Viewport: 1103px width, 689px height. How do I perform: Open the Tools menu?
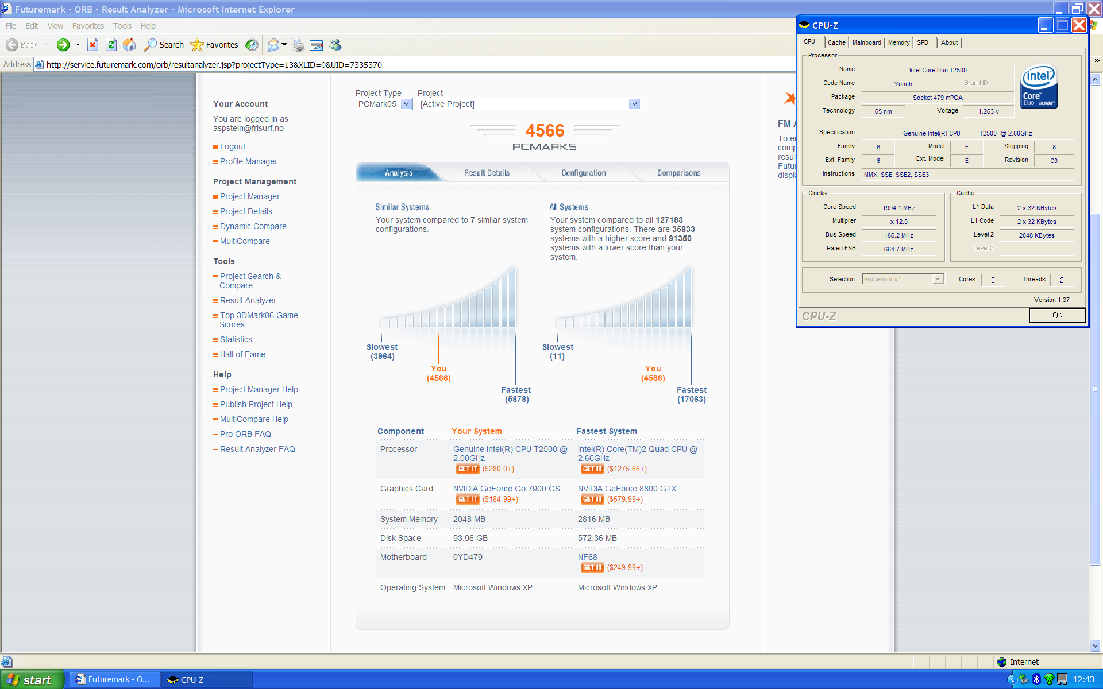(122, 26)
